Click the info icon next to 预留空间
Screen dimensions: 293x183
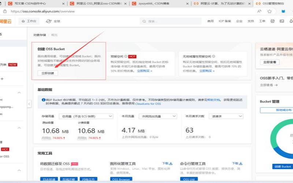point(126,56)
